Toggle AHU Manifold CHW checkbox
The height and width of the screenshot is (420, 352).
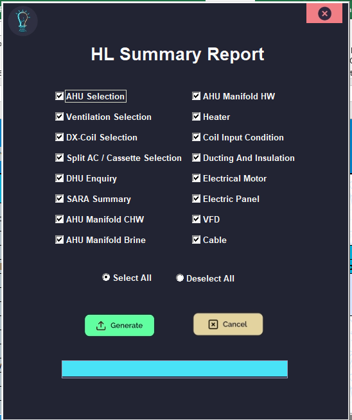[x=59, y=219]
